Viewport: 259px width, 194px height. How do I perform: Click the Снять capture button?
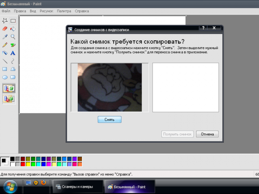110,119
